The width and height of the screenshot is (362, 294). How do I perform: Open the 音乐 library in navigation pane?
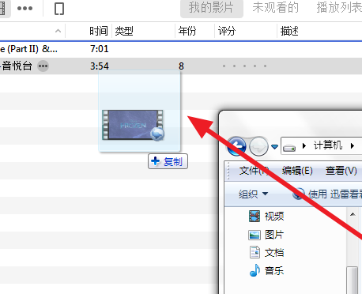coord(266,270)
